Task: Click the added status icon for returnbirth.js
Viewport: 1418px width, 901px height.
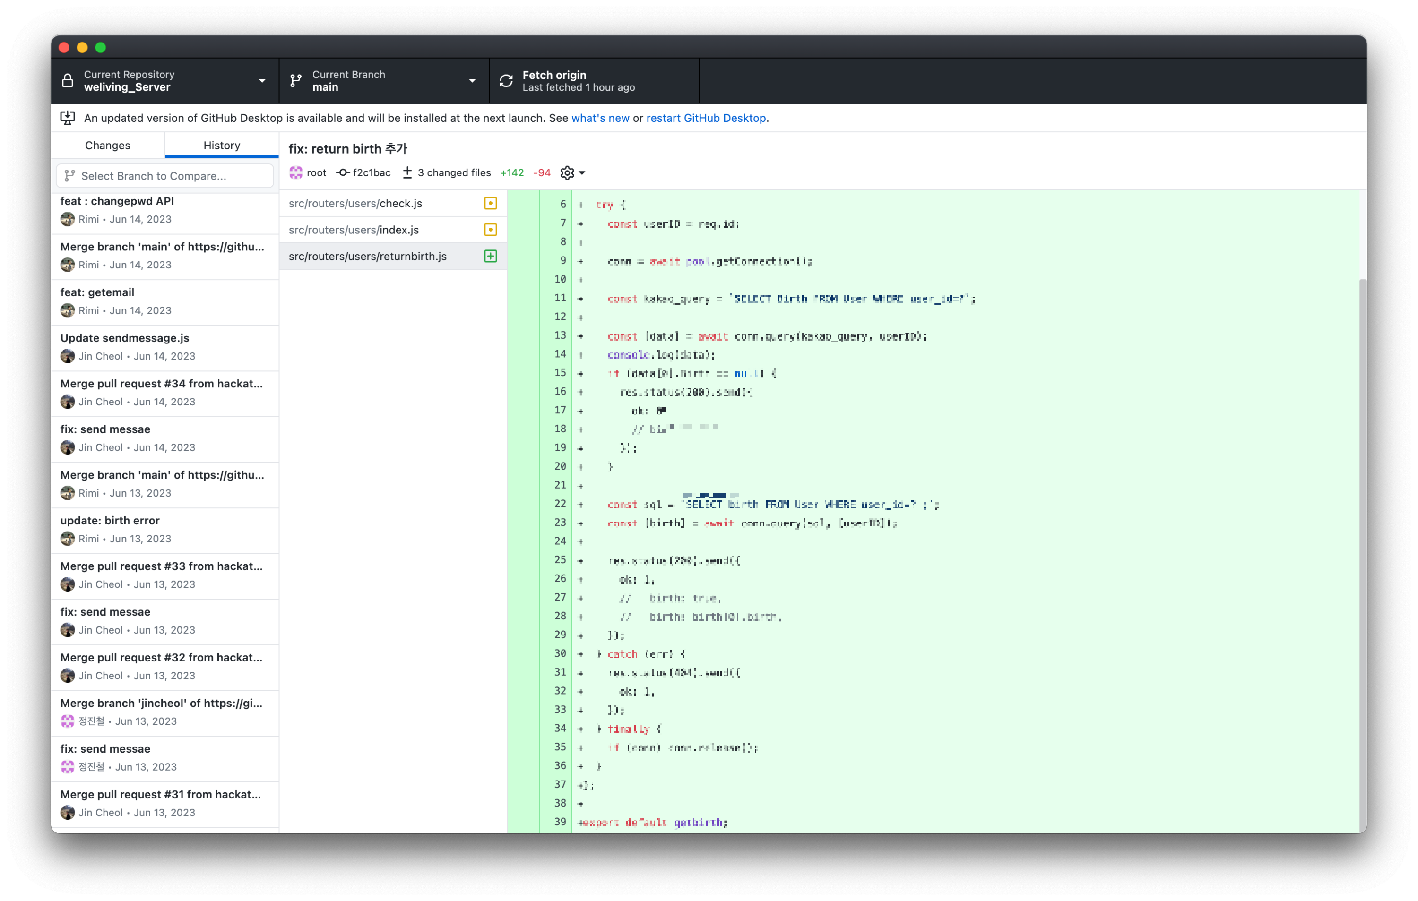Action: click(x=490, y=256)
